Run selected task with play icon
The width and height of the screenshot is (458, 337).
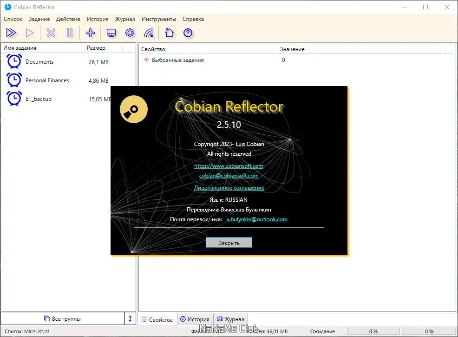coord(30,33)
